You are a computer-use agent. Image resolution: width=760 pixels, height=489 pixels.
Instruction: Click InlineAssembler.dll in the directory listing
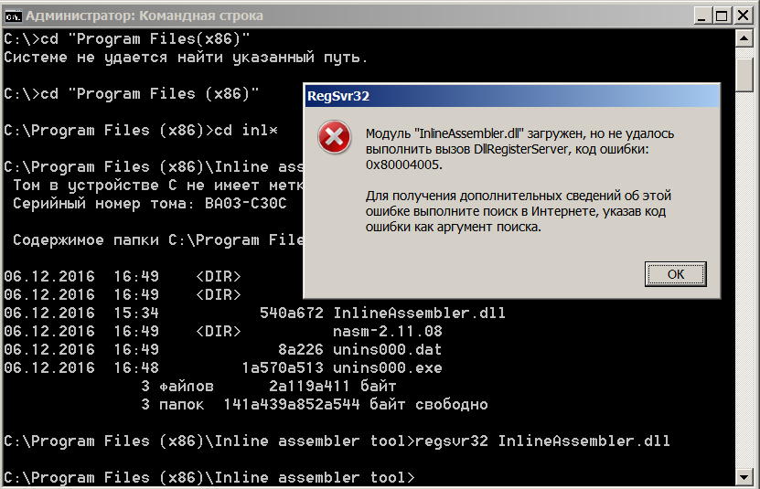[x=419, y=314]
